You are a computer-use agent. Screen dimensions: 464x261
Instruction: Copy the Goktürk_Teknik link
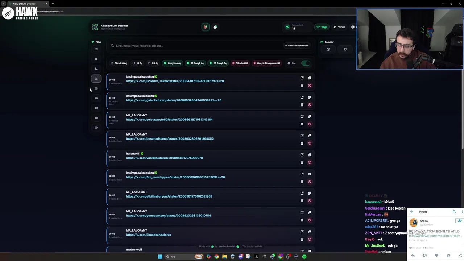pyautogui.click(x=310, y=78)
